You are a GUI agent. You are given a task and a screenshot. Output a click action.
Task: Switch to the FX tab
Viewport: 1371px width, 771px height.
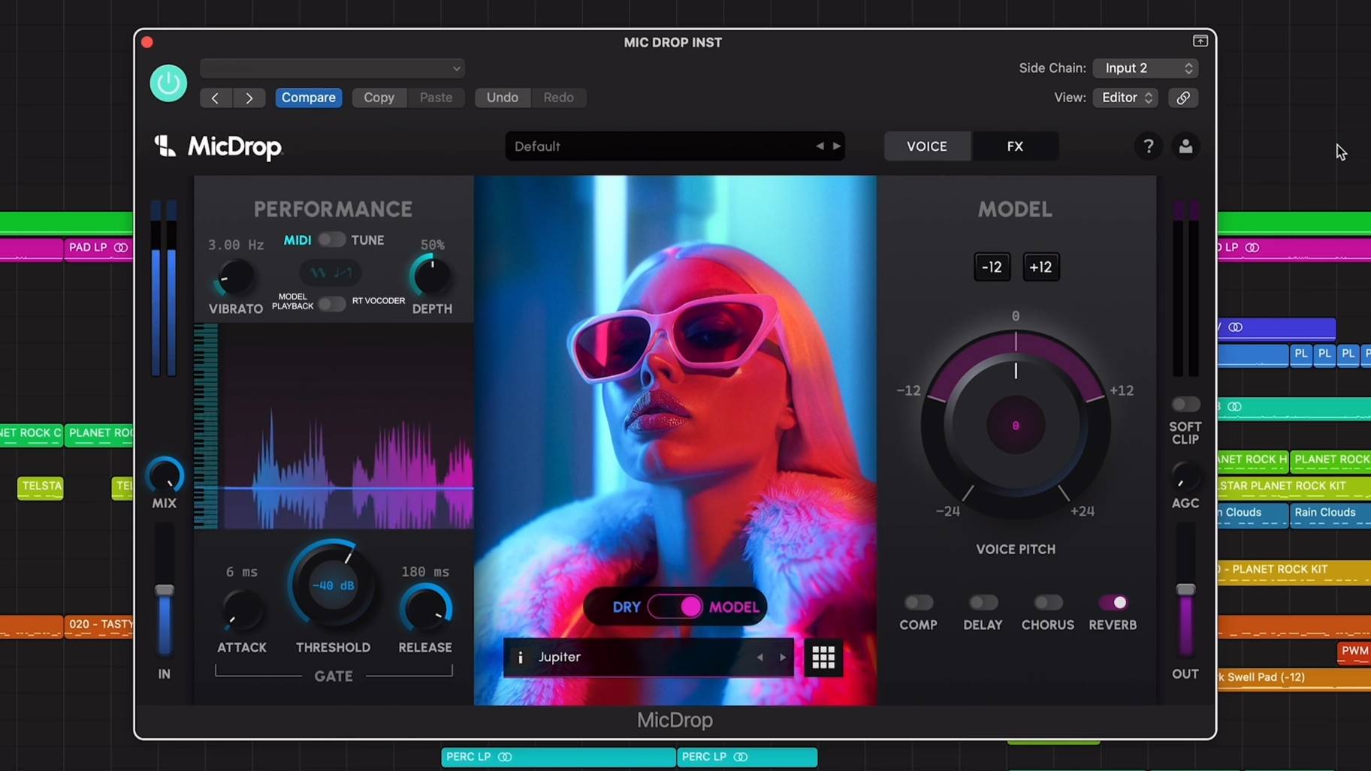1015,146
